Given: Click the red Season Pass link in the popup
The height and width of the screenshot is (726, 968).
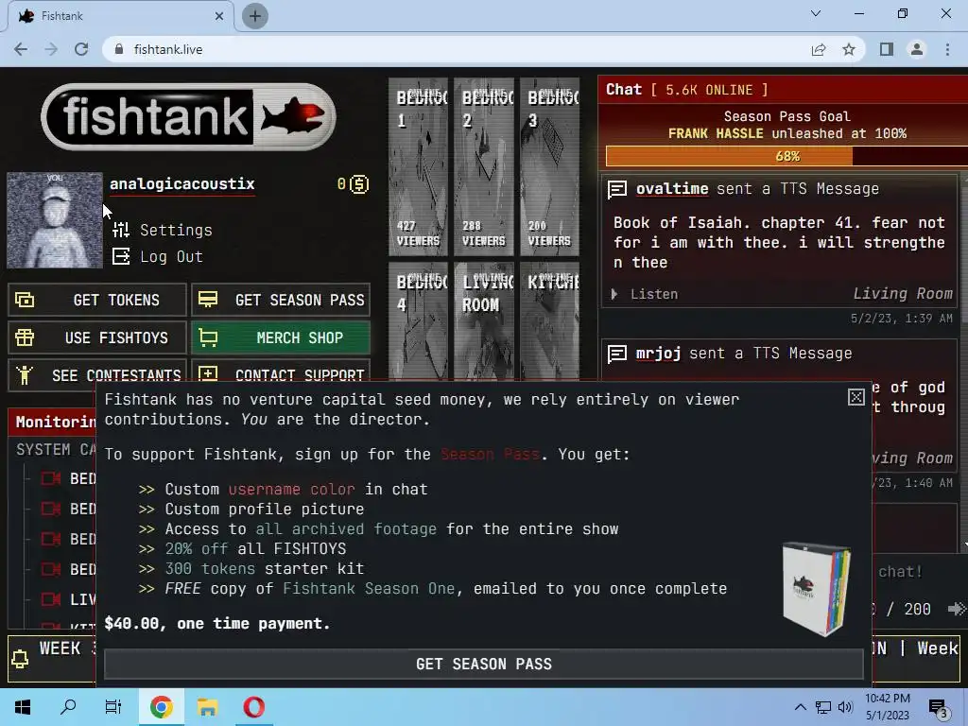Looking at the screenshot, I should [491, 455].
